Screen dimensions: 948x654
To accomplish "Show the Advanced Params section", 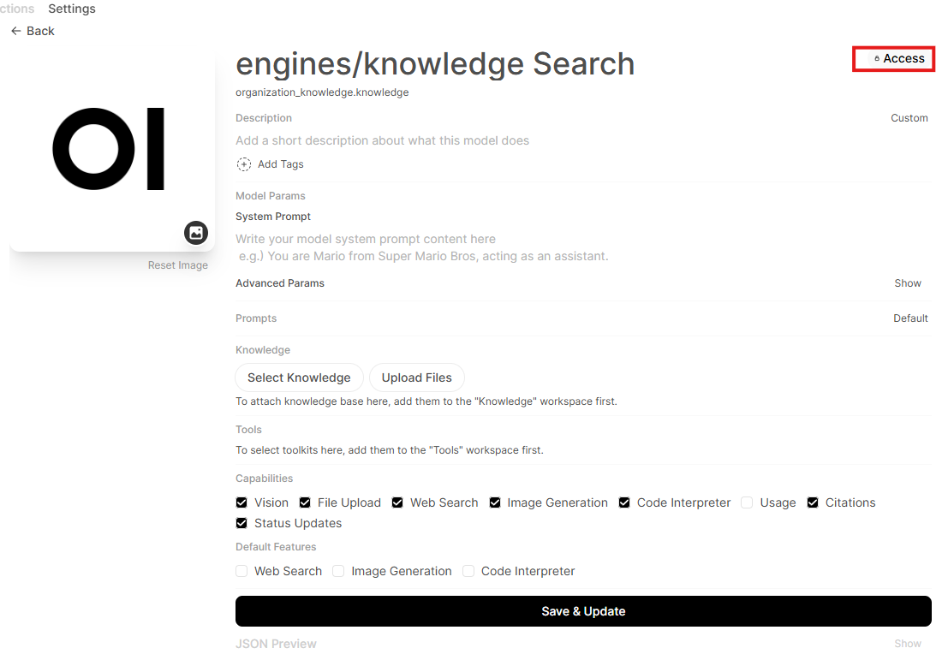I will 908,283.
